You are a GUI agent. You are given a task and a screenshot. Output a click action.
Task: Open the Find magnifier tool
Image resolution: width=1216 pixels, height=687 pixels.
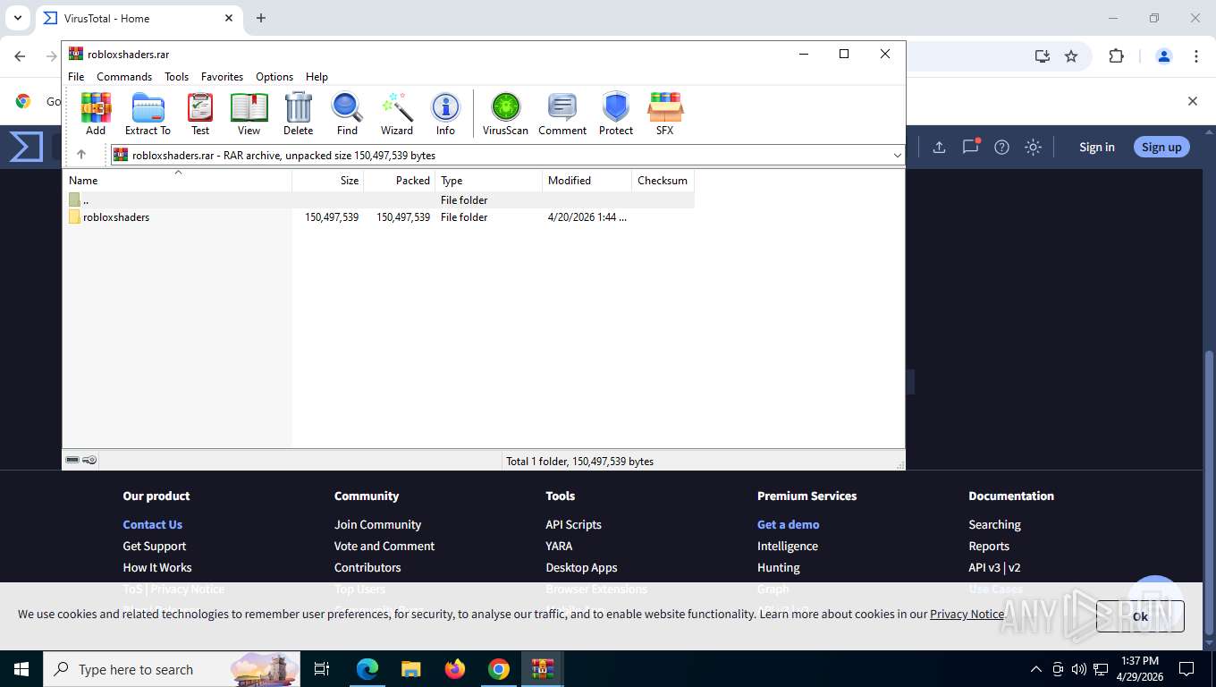tap(347, 114)
